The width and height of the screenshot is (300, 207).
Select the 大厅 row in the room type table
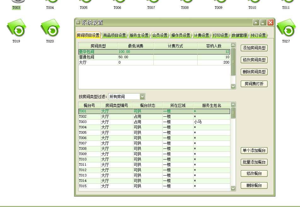154,62
